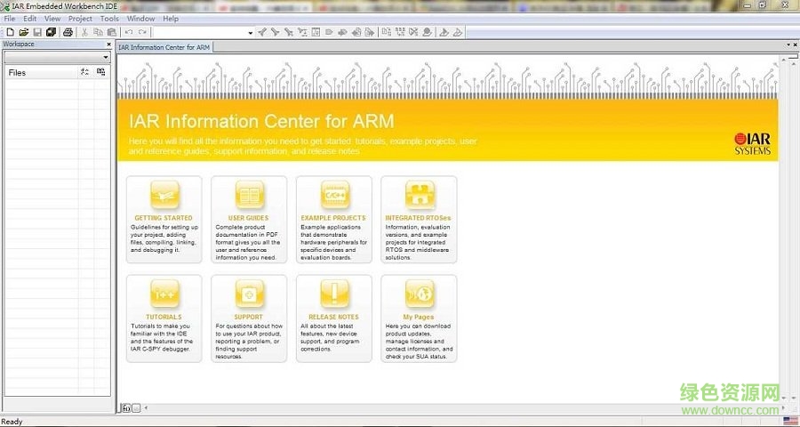Click the Paste clipboard icon

pos(112,32)
